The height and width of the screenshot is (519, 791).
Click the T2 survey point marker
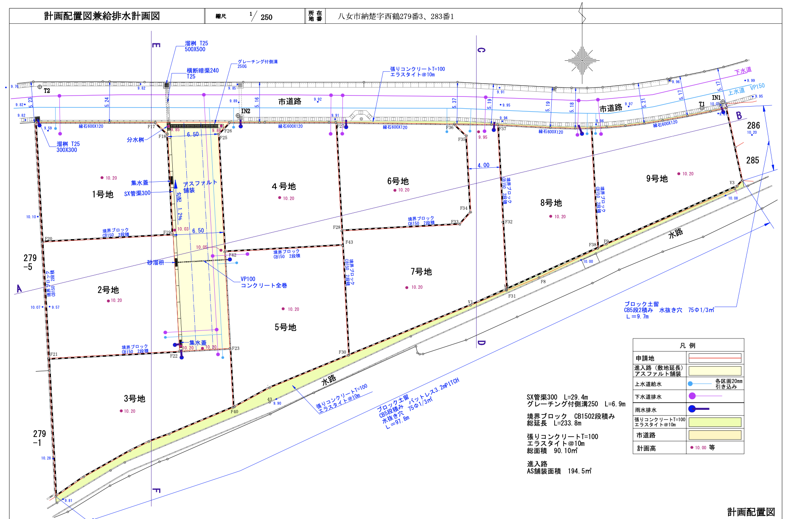click(40, 87)
